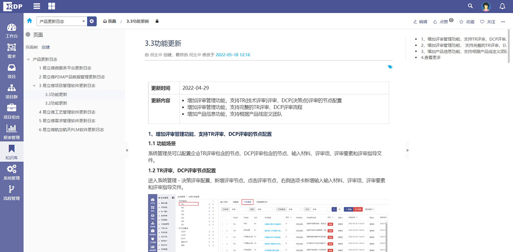Open the user avatar profile
The width and height of the screenshot is (513, 252).
click(486, 6)
